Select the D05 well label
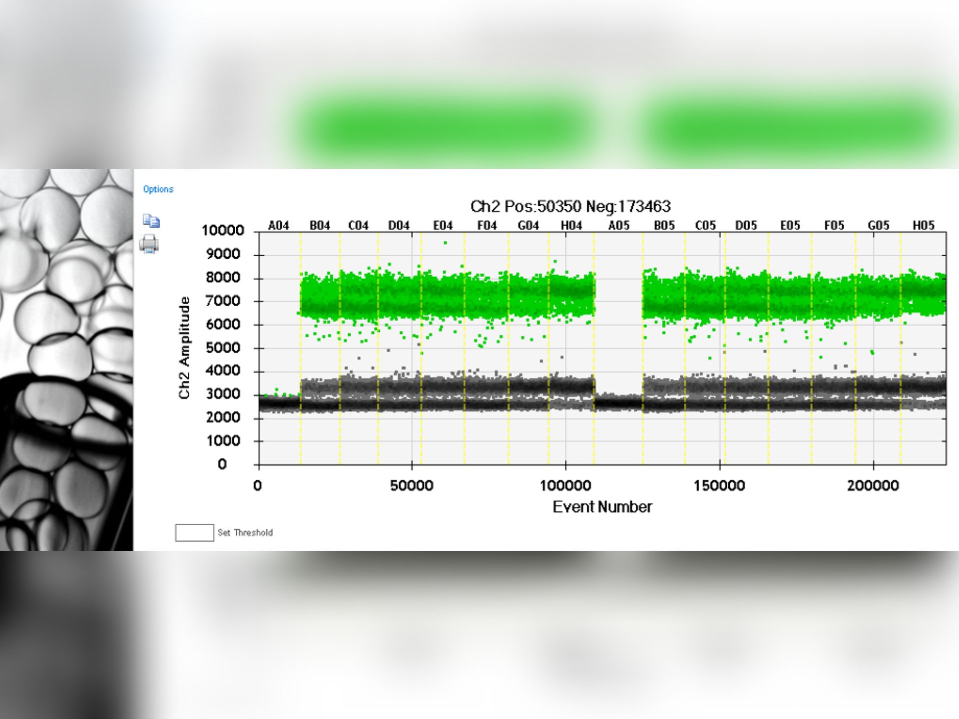 (x=746, y=226)
